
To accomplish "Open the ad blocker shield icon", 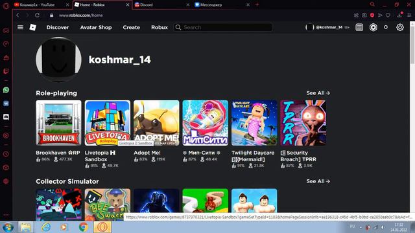I will pos(372,16).
